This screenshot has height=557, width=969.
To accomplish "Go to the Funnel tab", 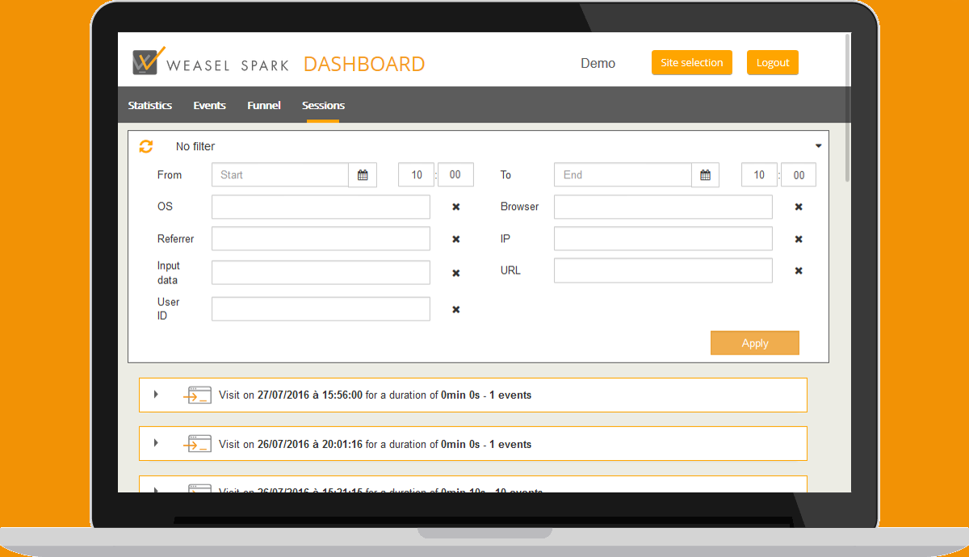I will click(x=264, y=105).
